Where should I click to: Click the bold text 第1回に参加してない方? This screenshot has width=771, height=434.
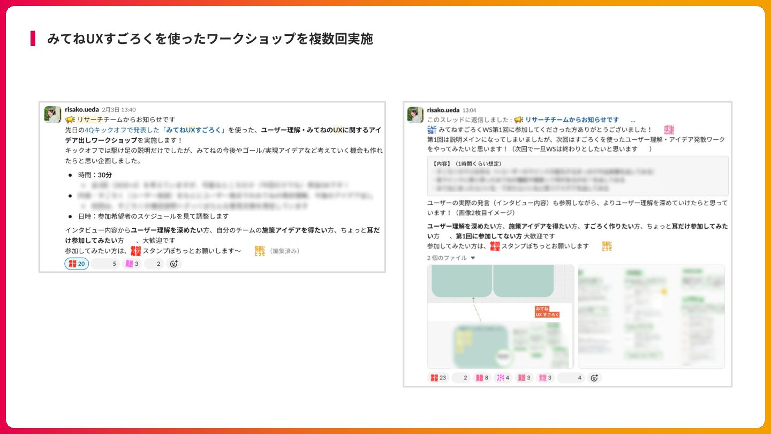(489, 236)
